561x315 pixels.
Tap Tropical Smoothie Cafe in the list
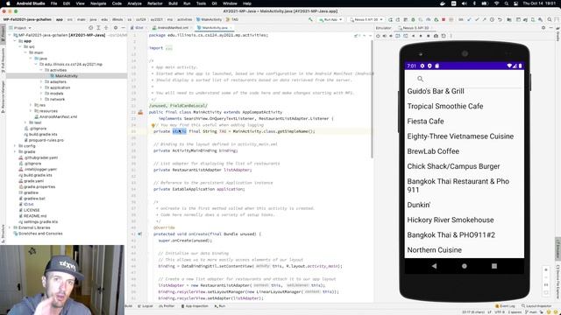(x=464, y=106)
